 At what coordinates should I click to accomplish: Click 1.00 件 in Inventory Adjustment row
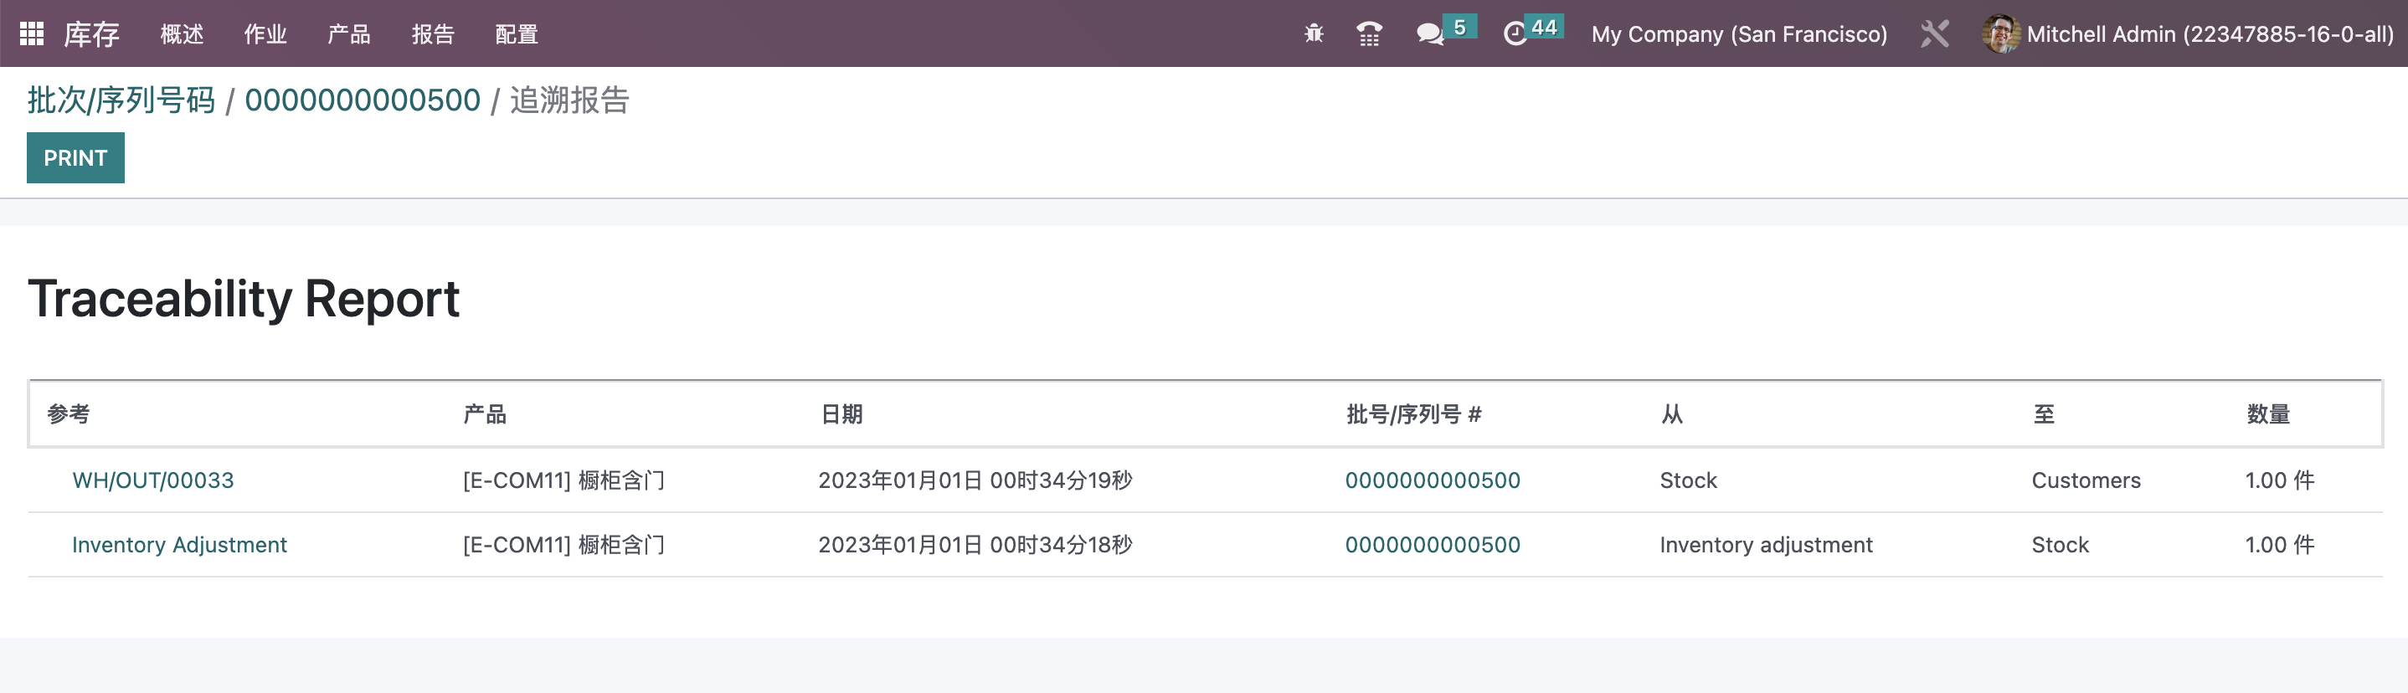(2279, 545)
